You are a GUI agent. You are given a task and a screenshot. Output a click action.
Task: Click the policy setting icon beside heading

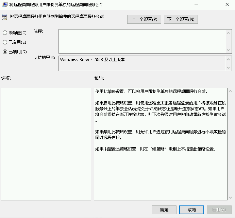(4, 17)
